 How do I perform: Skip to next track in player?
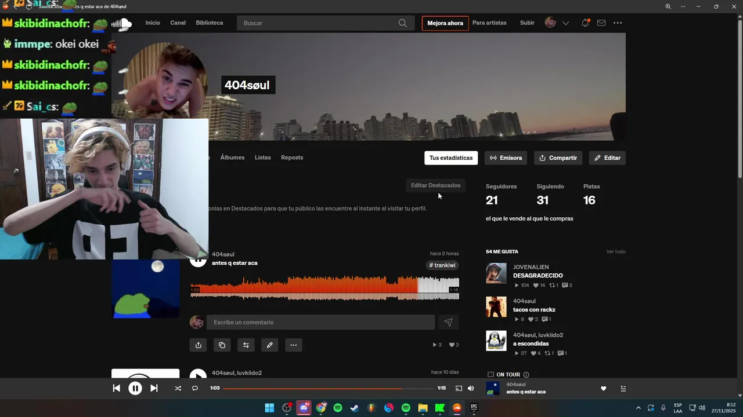(154, 389)
